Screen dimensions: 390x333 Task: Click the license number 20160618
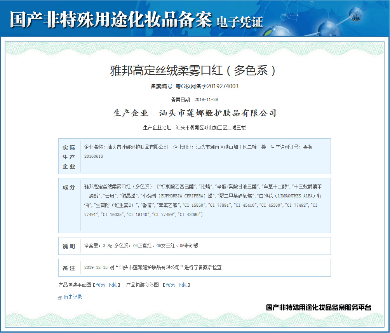(94, 156)
